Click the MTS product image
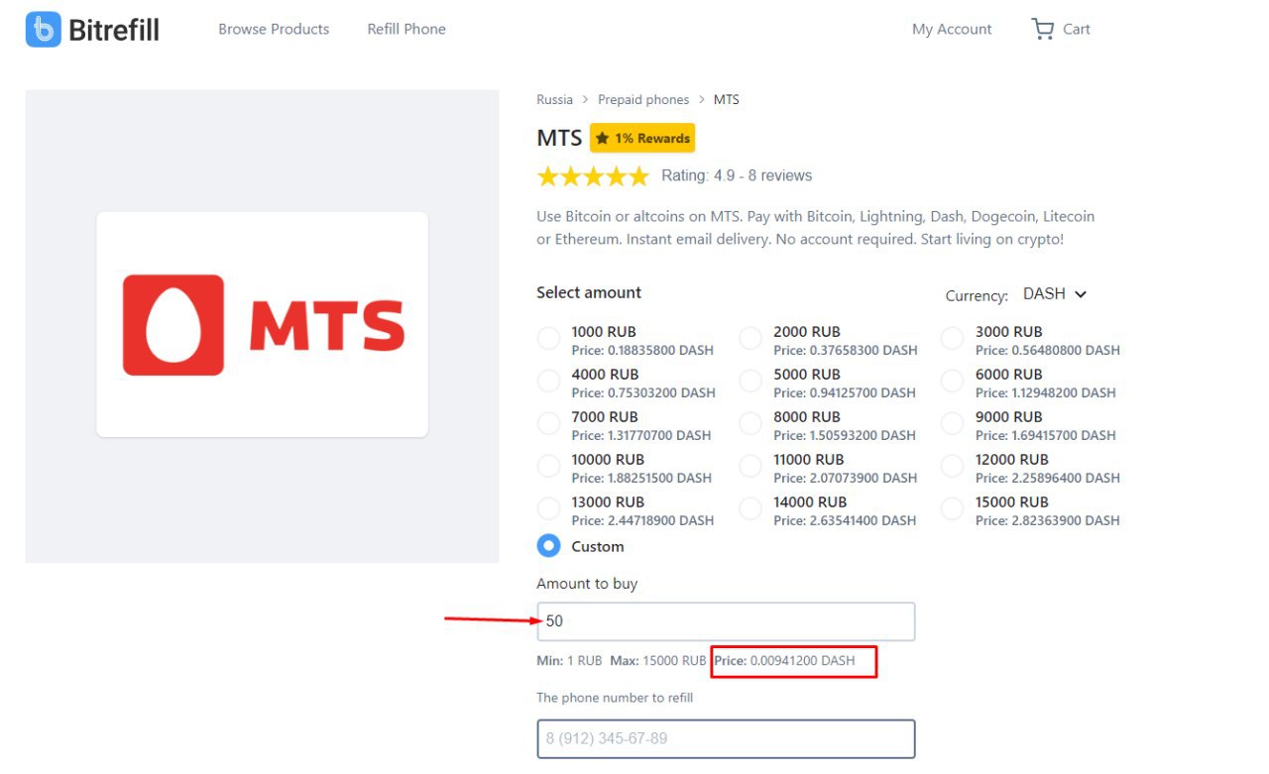1269x774 pixels. pyautogui.click(x=262, y=324)
